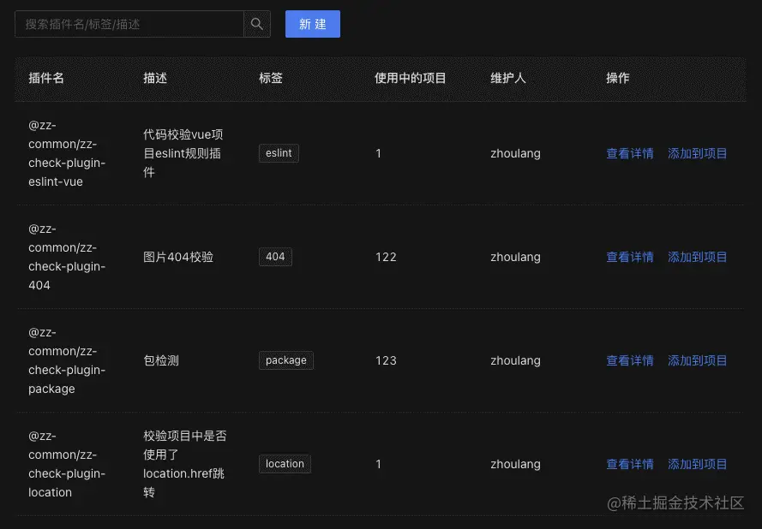Click description 代码校验vue项目eslint规则插件

(183, 153)
